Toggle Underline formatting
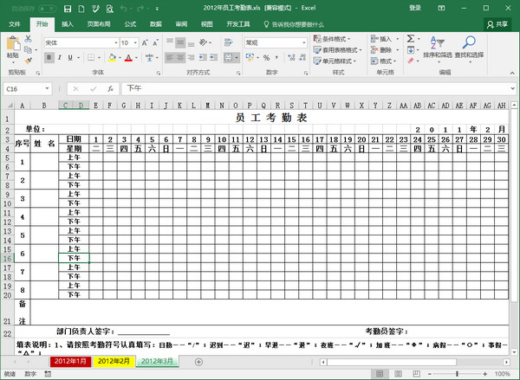520x380 pixels. pos(70,58)
